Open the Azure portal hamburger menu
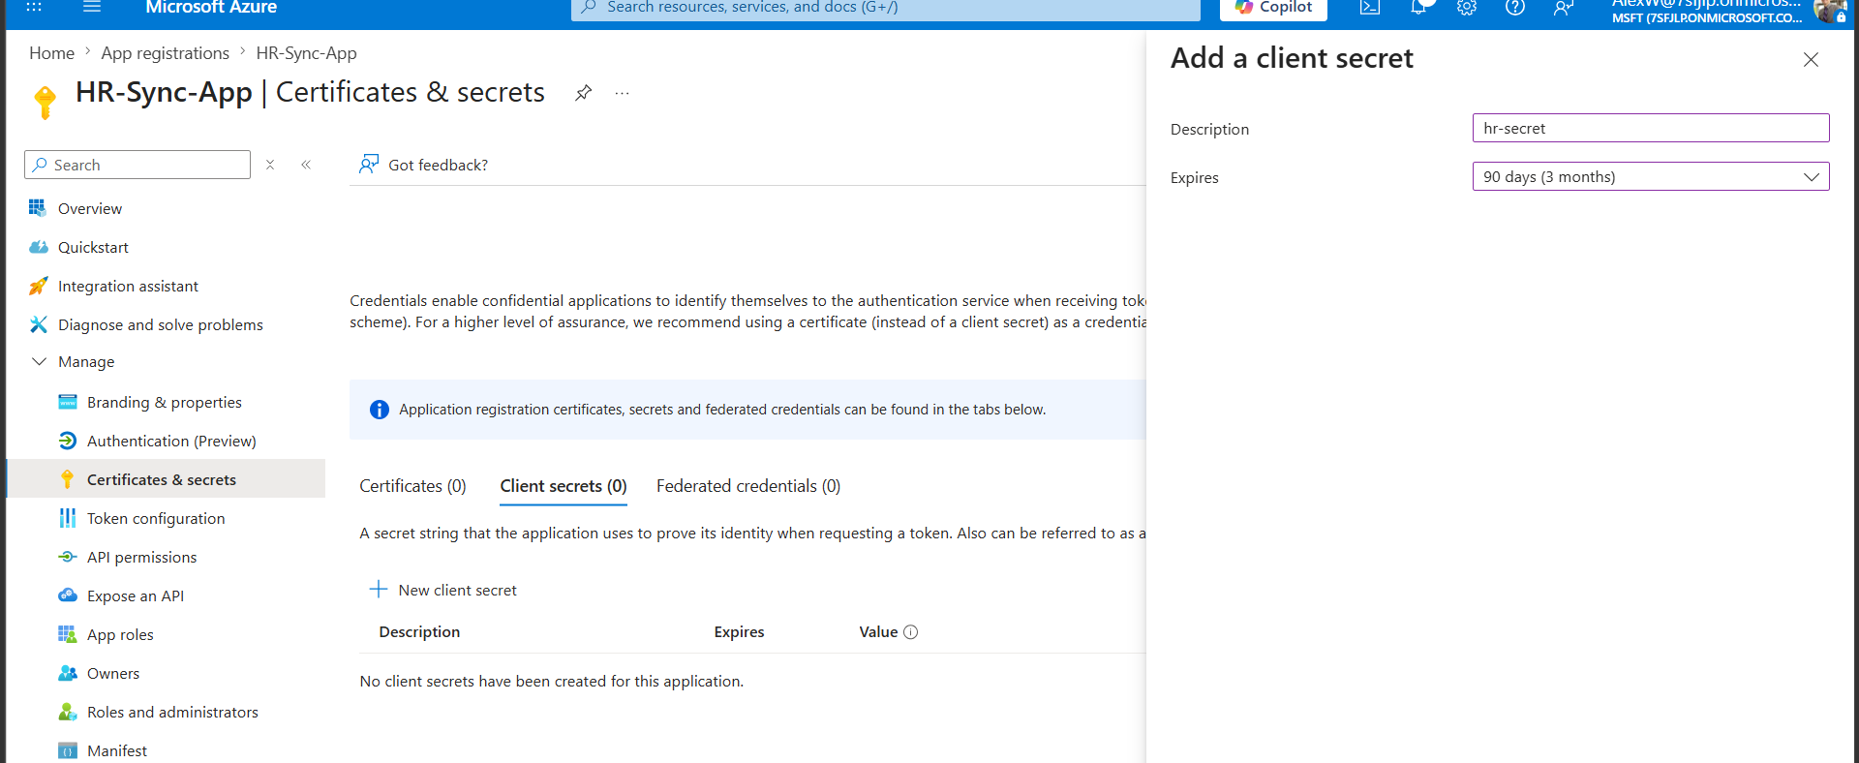This screenshot has width=1859, height=763. [x=92, y=7]
